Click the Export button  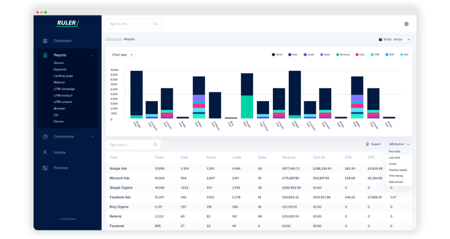point(373,144)
